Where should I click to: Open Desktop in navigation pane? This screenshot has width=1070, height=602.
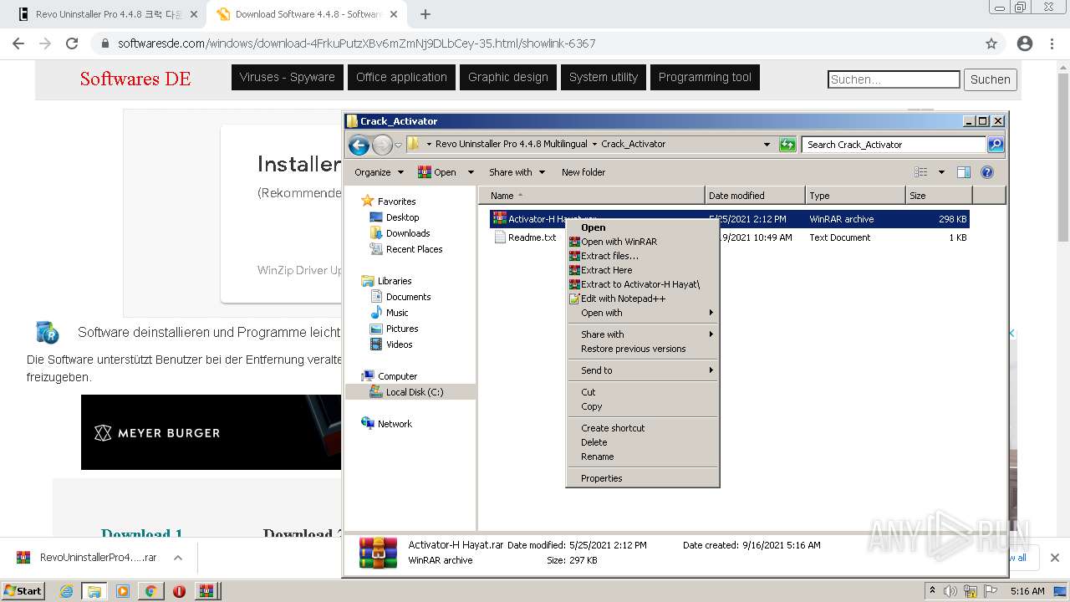[402, 217]
